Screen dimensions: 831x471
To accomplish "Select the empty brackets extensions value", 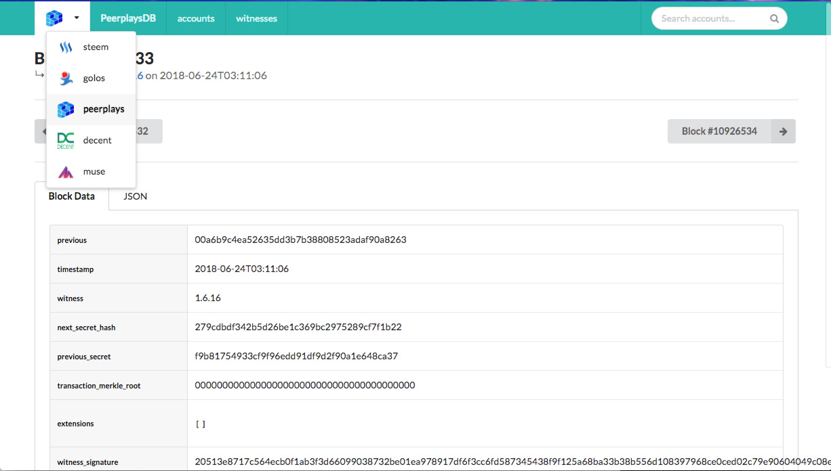I will pyautogui.click(x=201, y=424).
